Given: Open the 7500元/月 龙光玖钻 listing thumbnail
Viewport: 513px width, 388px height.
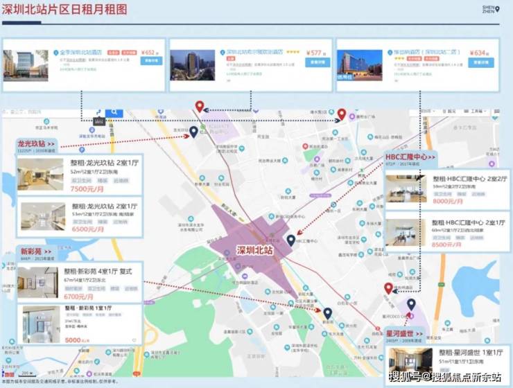Looking at the screenshot, I should pyautogui.click(x=41, y=174).
